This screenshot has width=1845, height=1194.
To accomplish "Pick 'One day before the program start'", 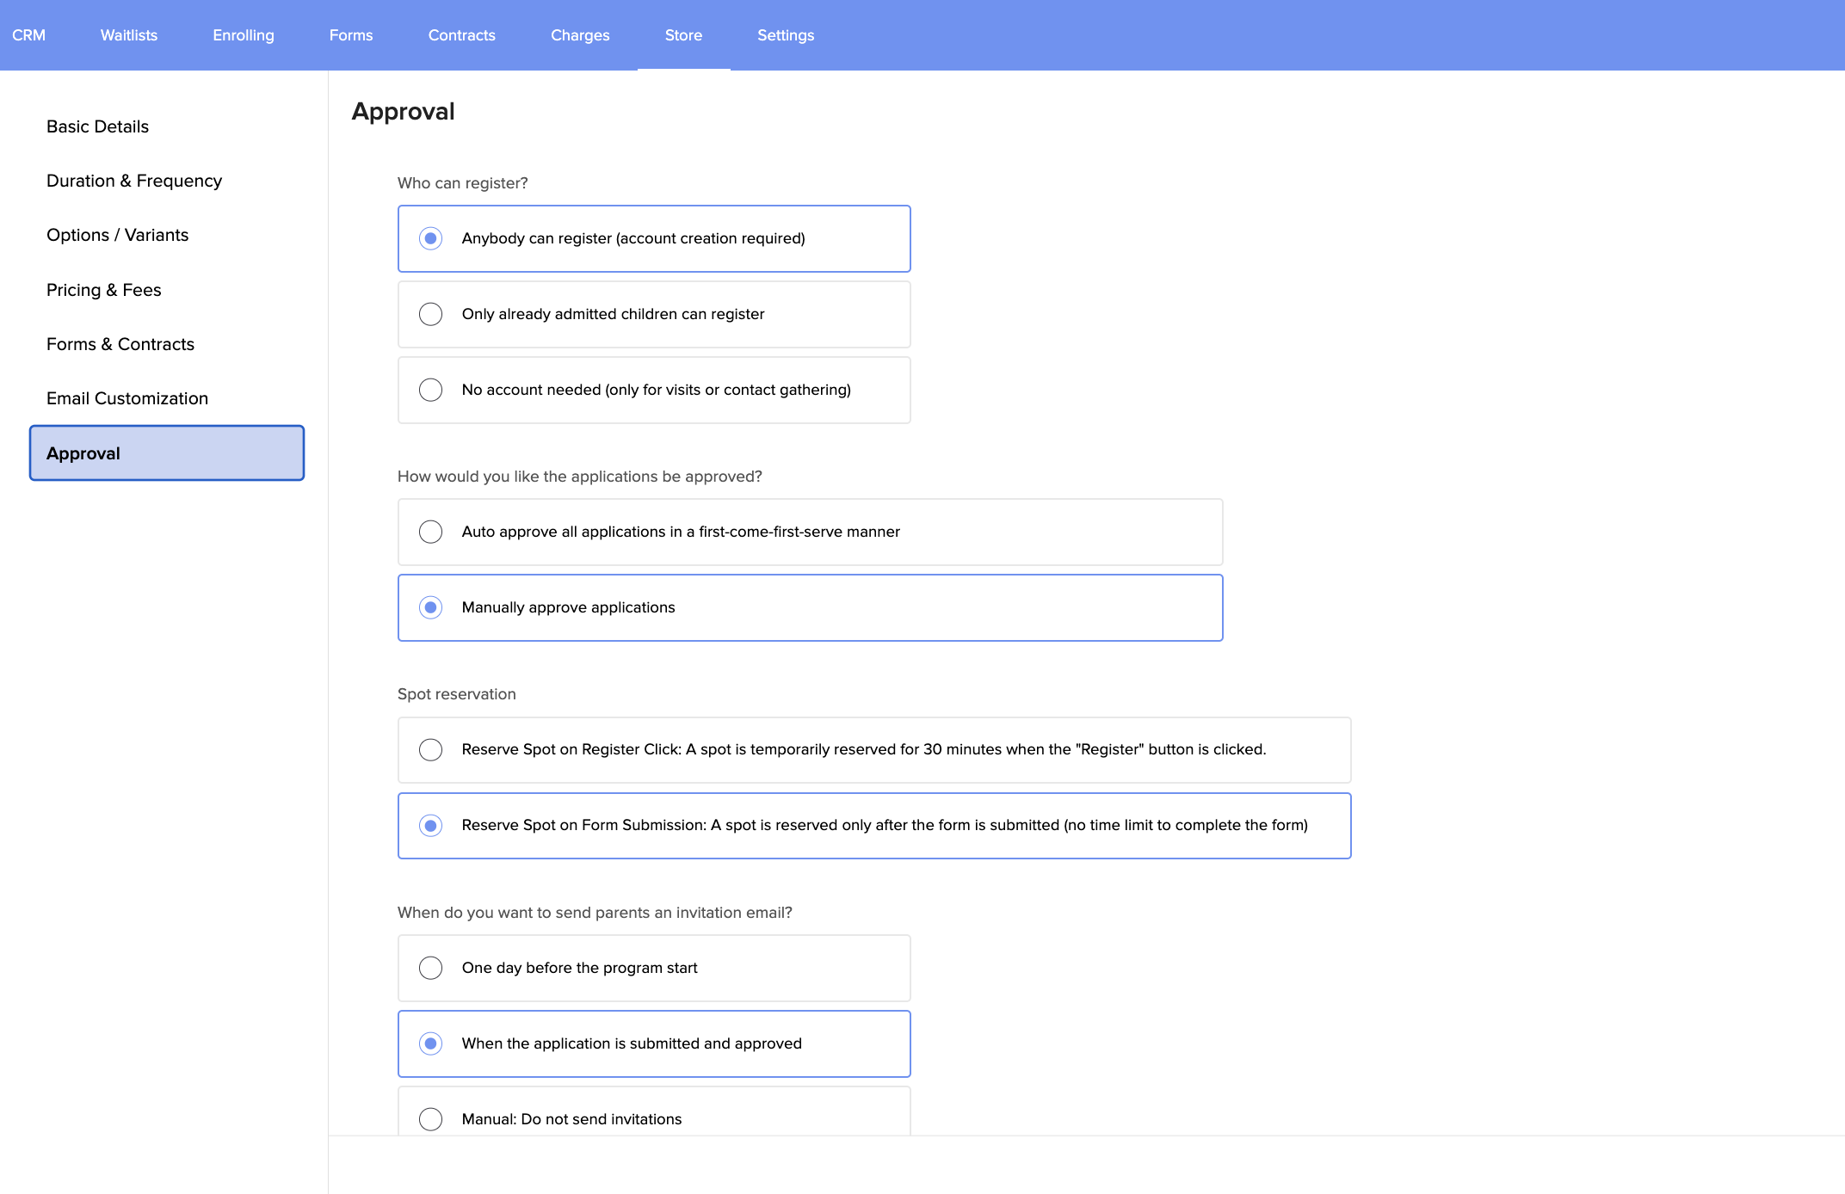I will click(x=431, y=968).
